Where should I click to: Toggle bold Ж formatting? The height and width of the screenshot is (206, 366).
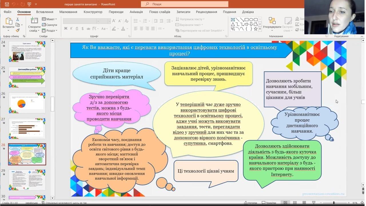coord(66,29)
